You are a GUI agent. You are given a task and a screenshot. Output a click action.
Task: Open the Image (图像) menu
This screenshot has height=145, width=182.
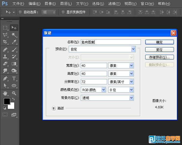click(50, 4)
